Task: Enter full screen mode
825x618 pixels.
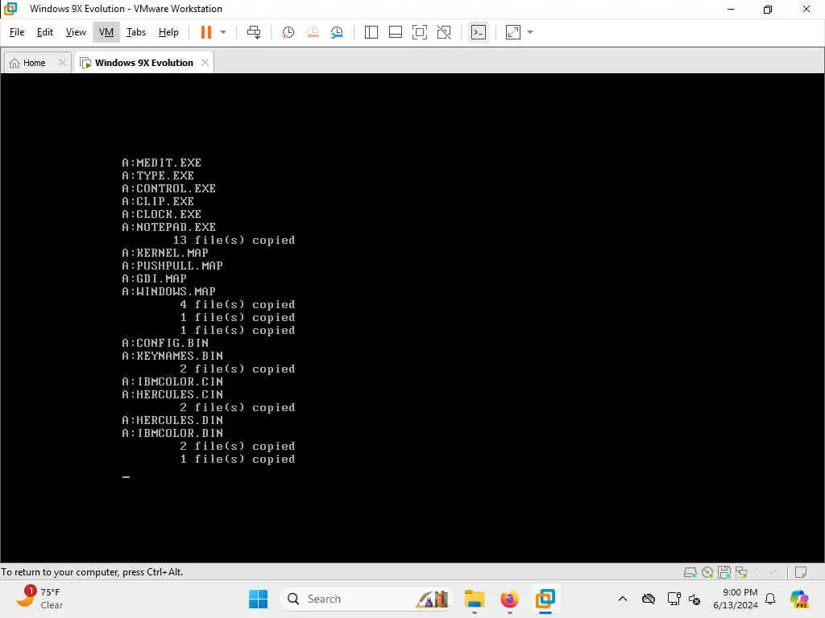Action: point(419,32)
